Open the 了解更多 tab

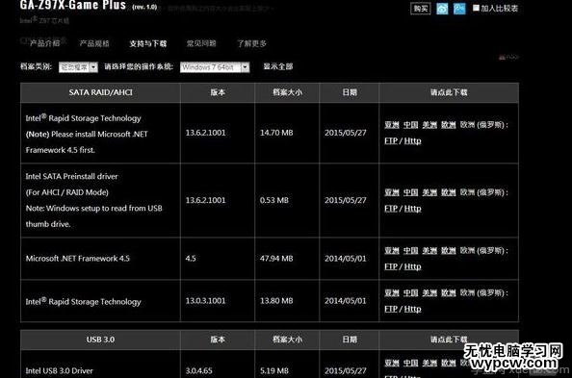251,43
